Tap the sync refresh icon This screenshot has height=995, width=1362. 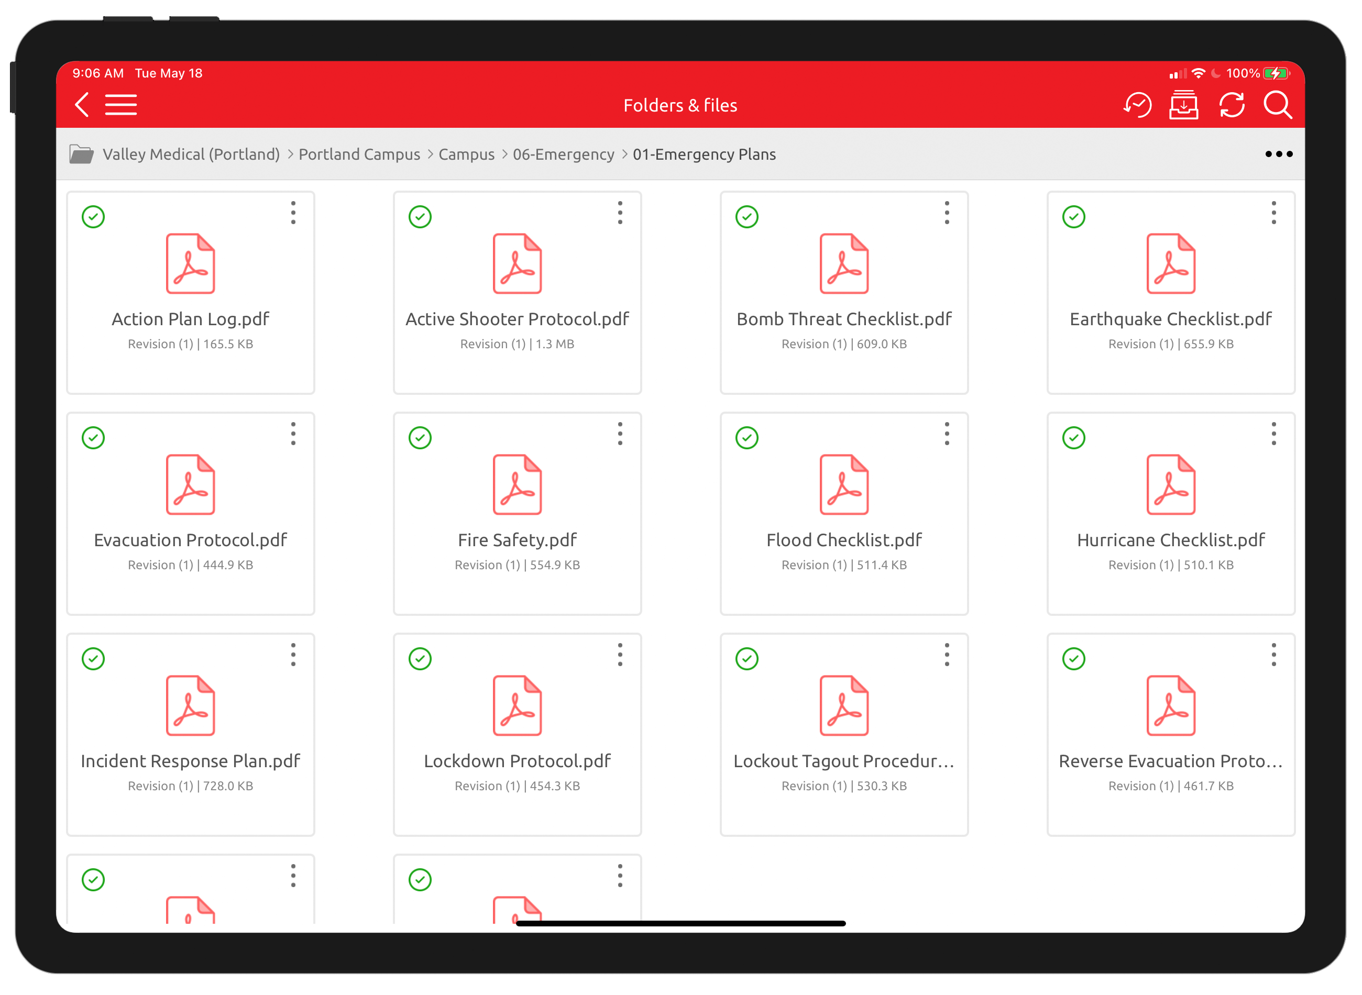tap(1232, 105)
